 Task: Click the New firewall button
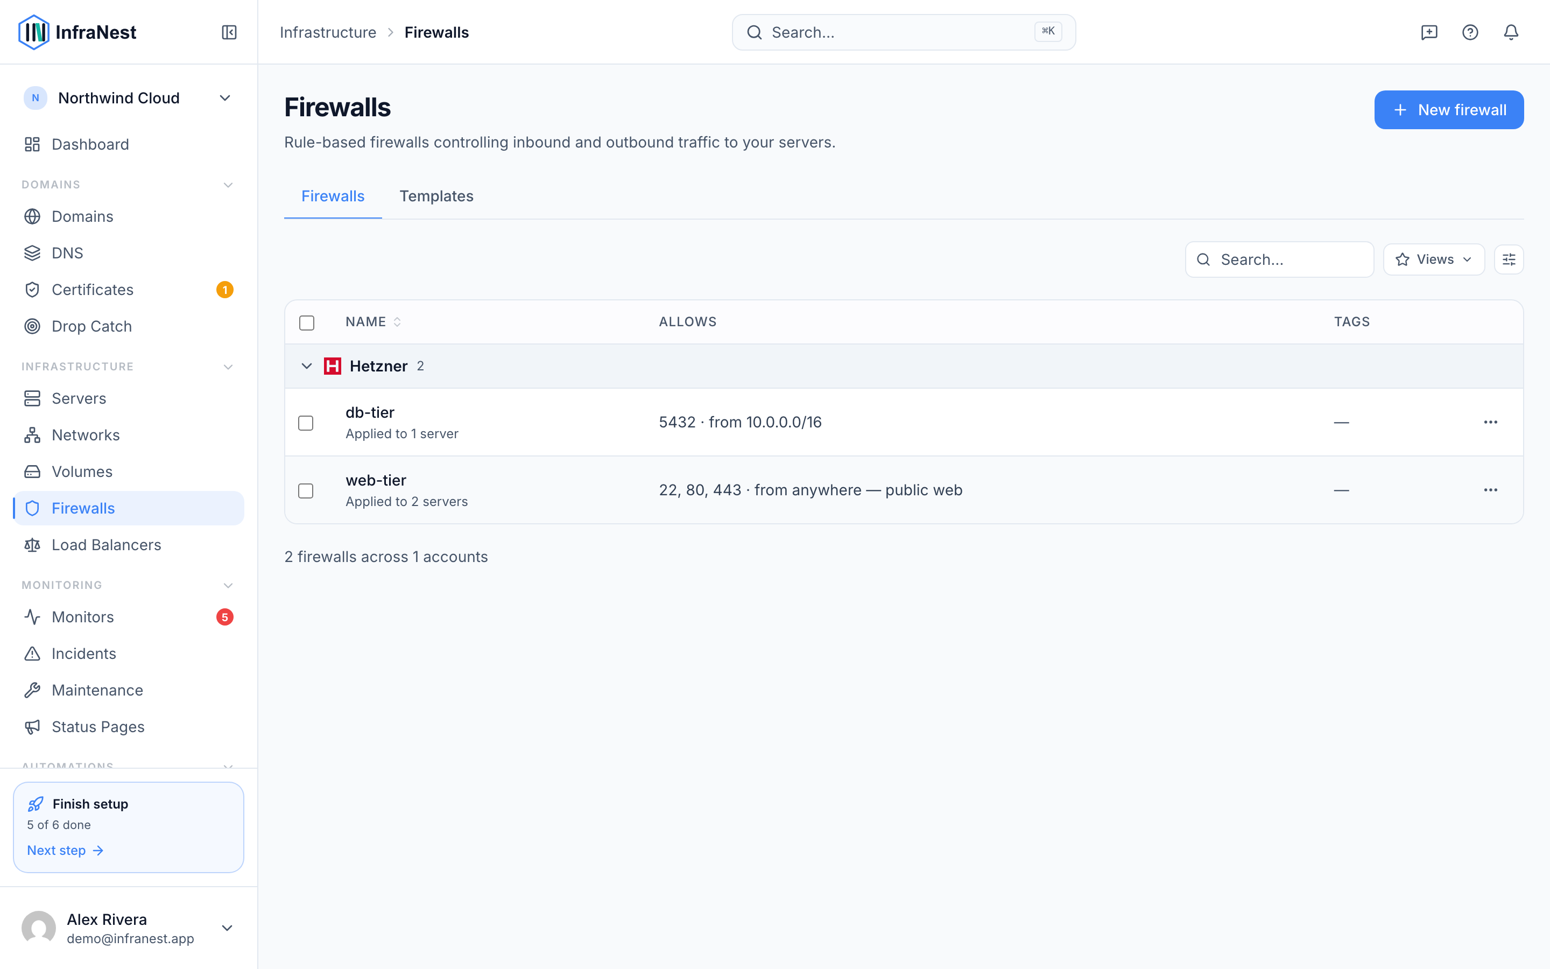[x=1449, y=110]
